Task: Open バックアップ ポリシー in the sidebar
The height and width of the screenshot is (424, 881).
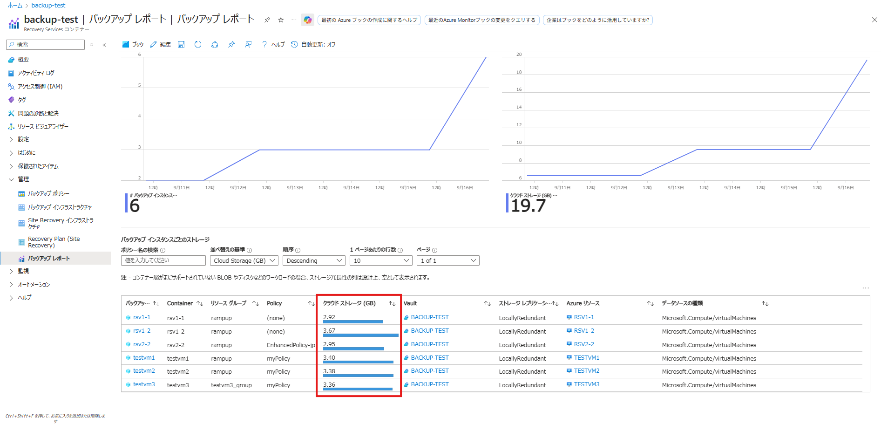Action: 48,193
